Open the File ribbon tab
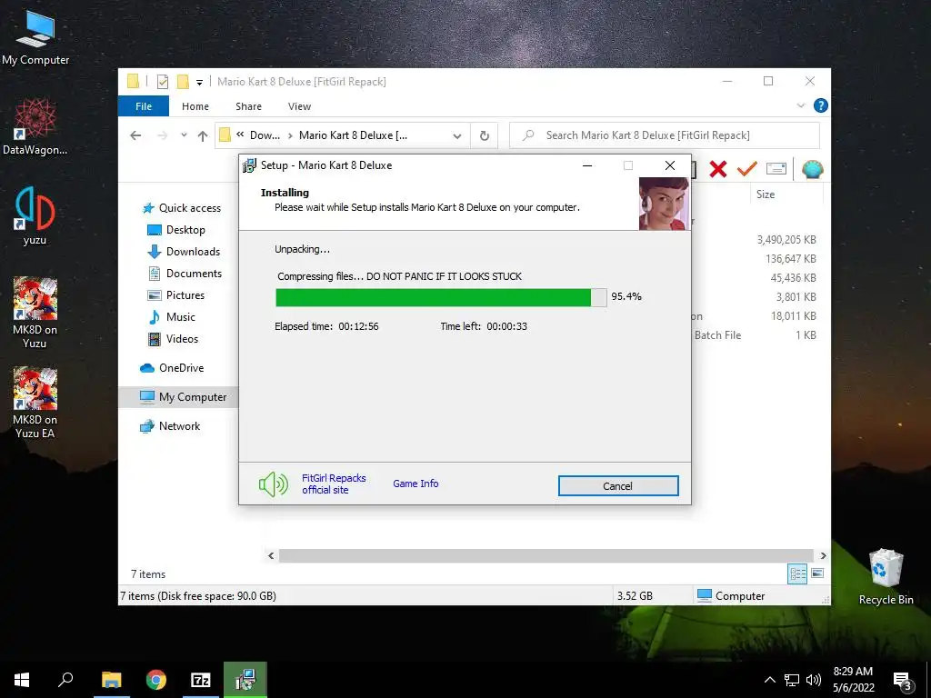This screenshot has width=931, height=698. [x=144, y=106]
